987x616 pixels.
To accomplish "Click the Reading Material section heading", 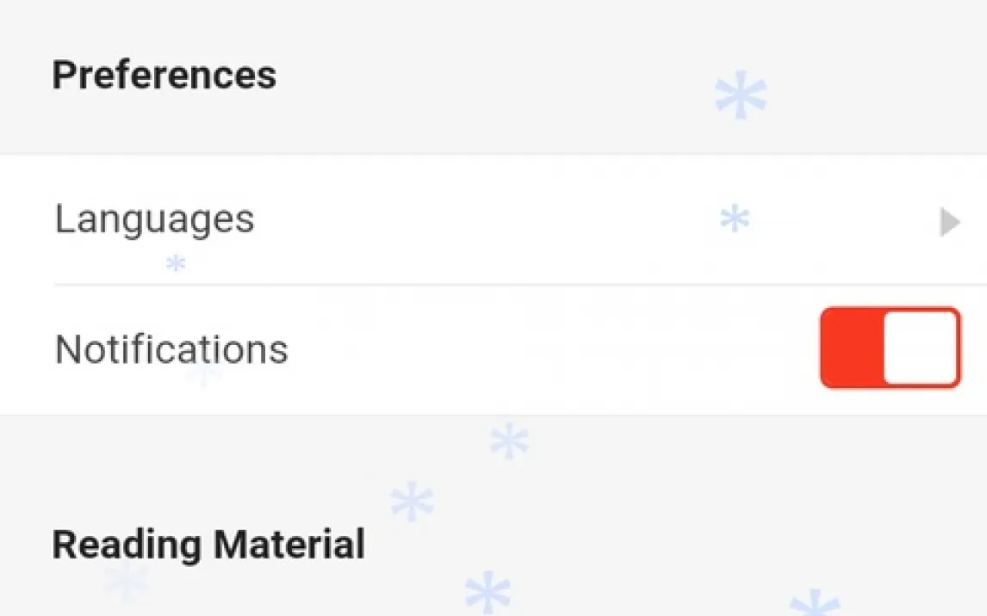I will [x=208, y=545].
